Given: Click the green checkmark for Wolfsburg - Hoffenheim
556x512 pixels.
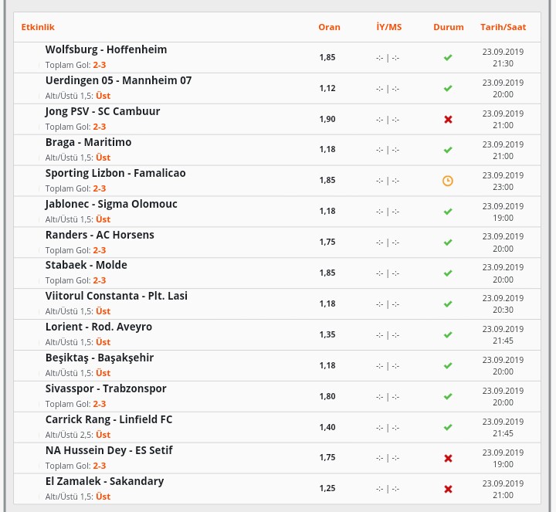Looking at the screenshot, I should click(x=448, y=57).
